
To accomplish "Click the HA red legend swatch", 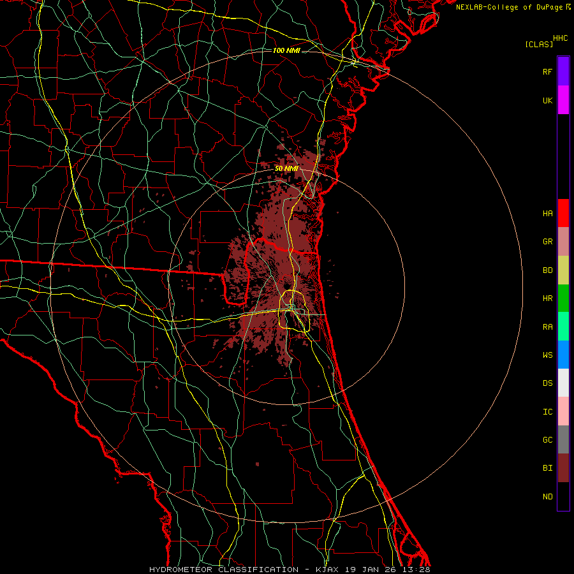I will tap(563, 213).
